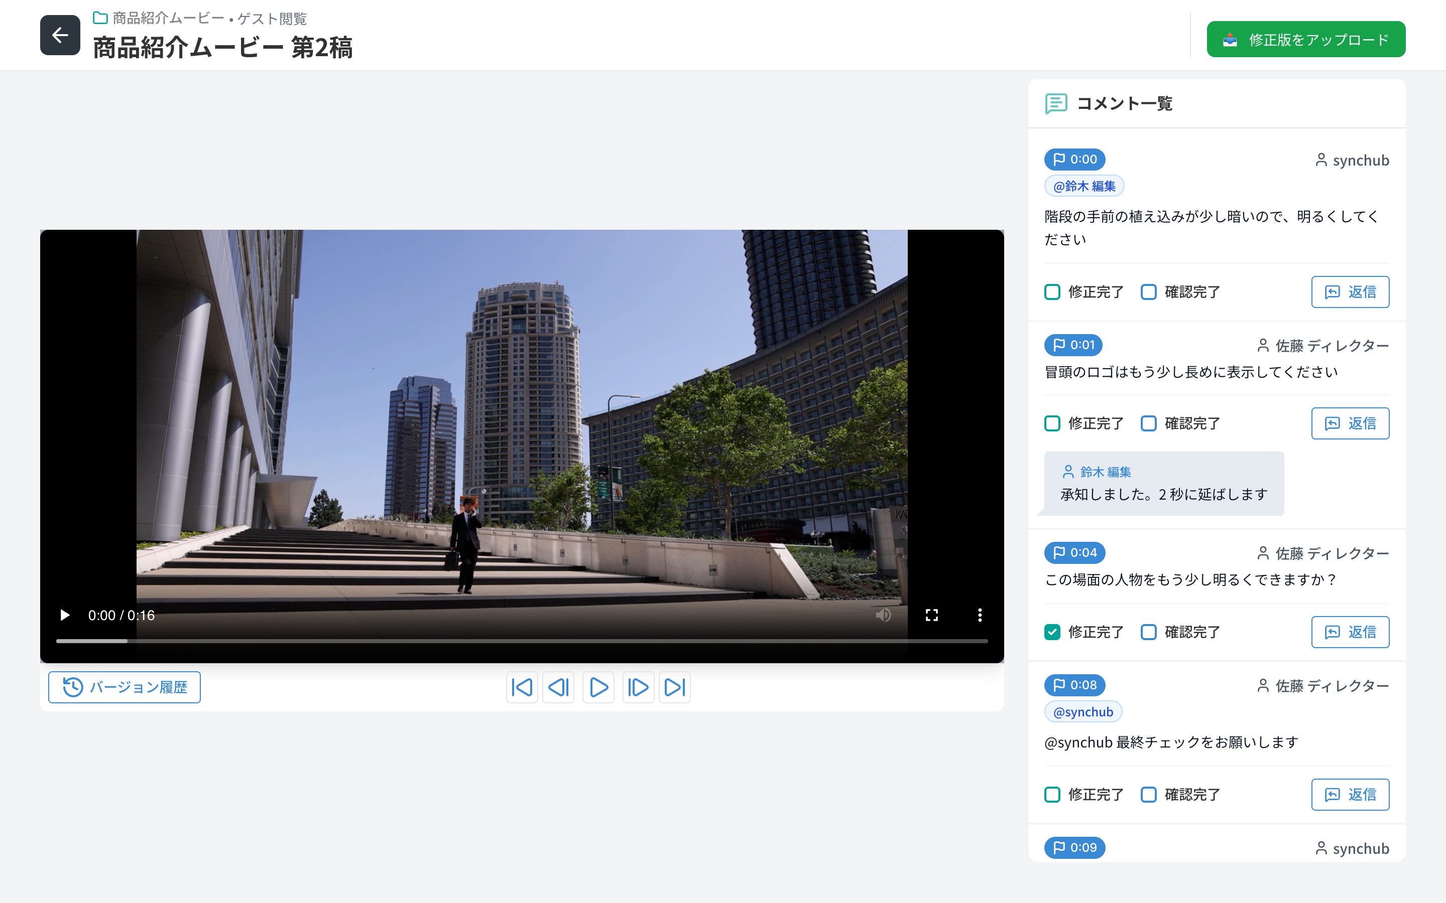Click the video progress bar
The image size is (1446, 903).
522,641
